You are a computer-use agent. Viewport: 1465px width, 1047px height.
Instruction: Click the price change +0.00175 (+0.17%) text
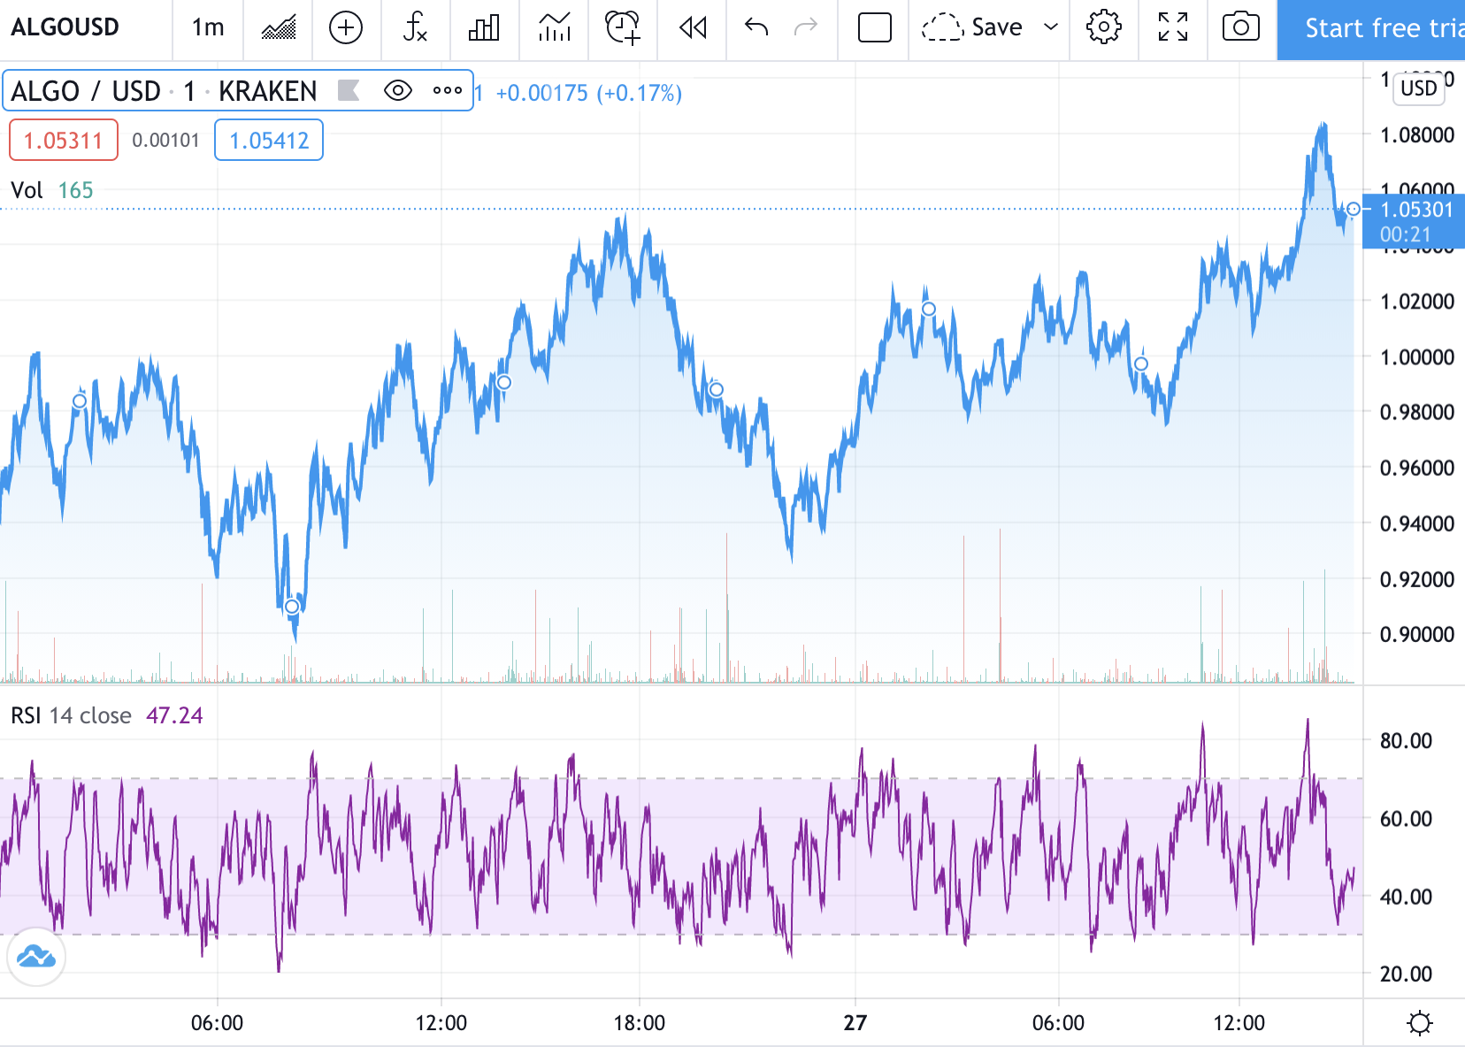pyautogui.click(x=588, y=93)
